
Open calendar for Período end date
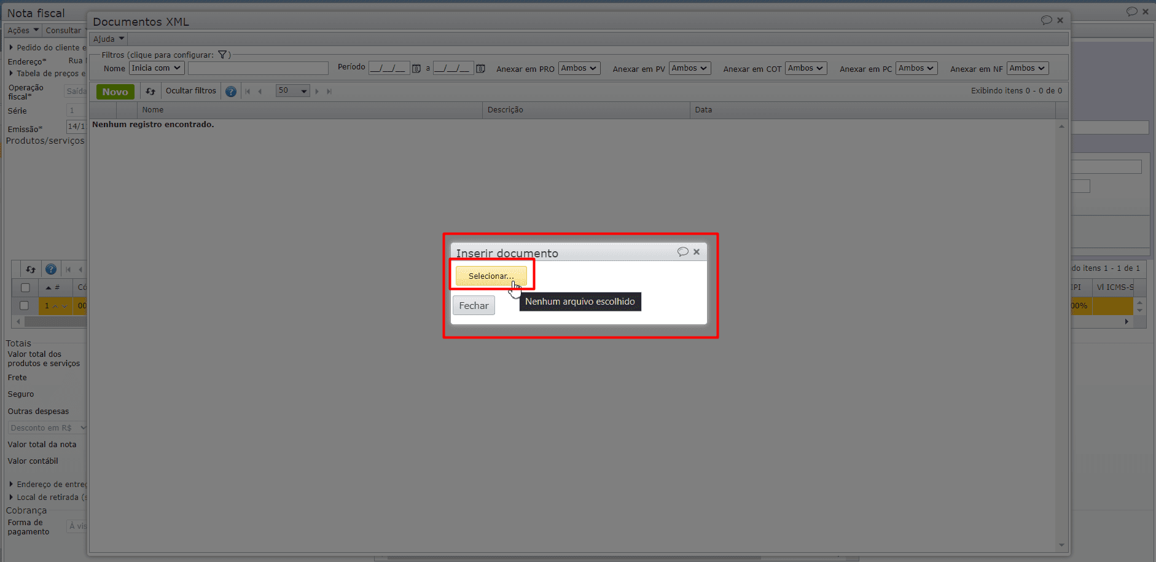click(481, 69)
